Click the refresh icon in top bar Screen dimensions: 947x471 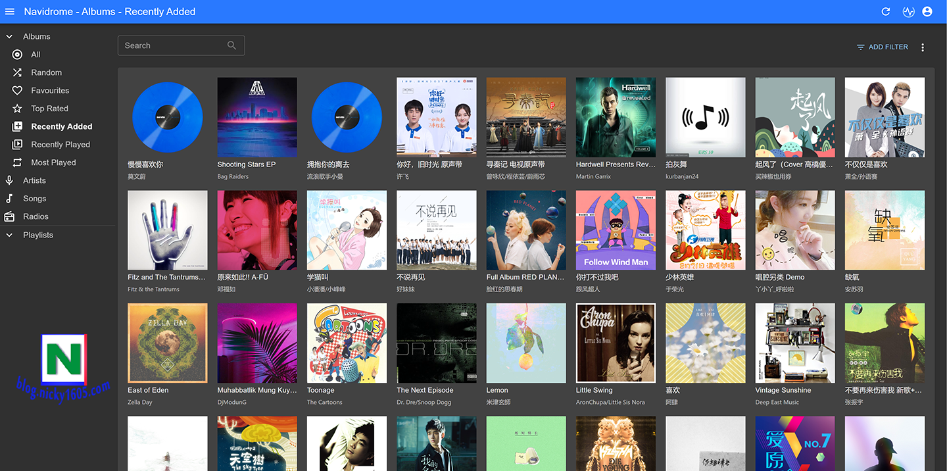coord(886,11)
